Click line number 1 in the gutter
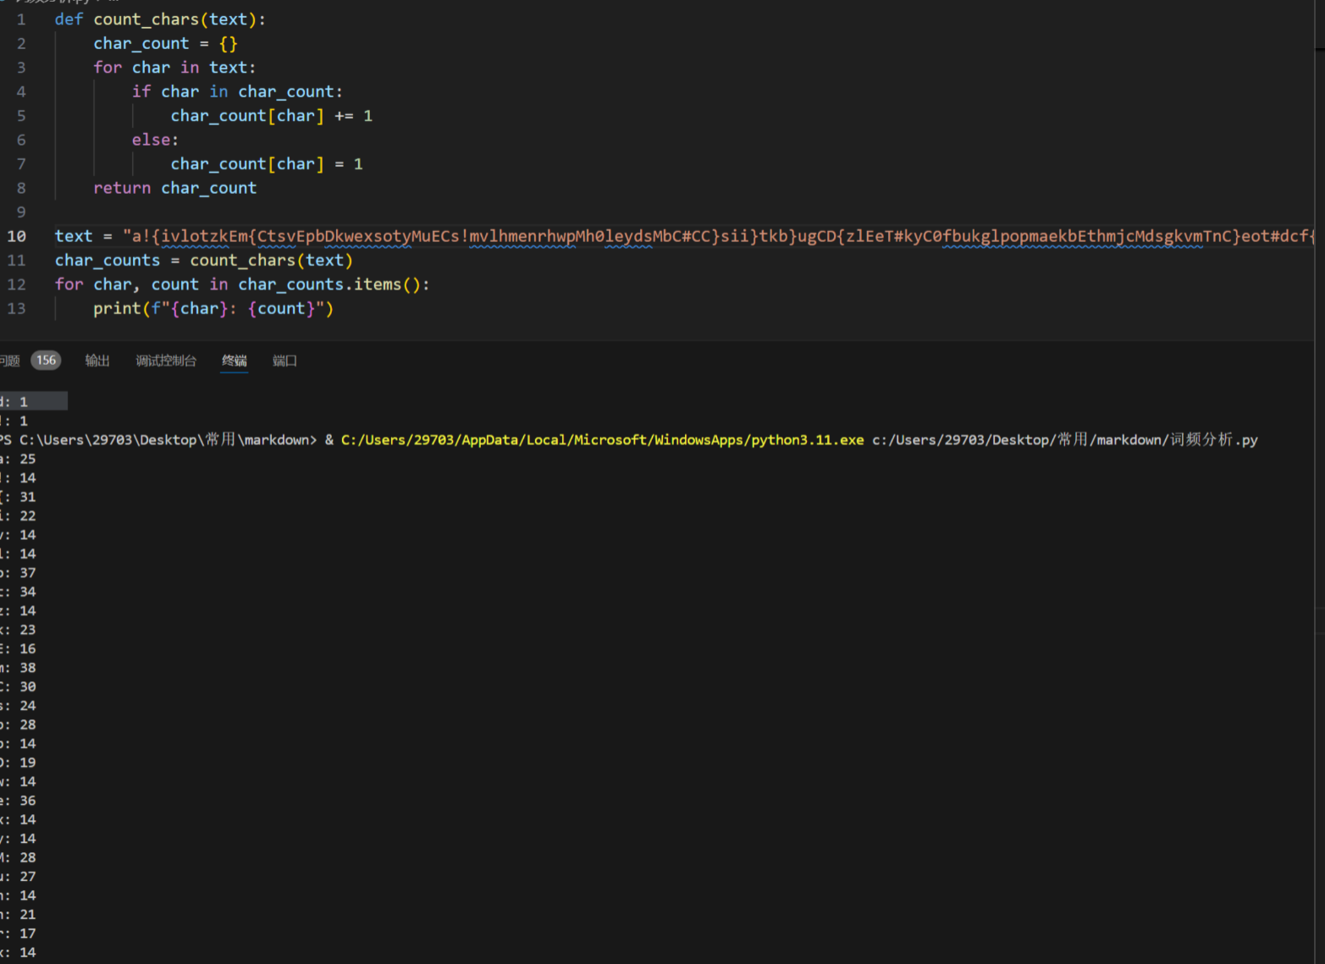Screen dimensions: 1325x964 click(21, 19)
